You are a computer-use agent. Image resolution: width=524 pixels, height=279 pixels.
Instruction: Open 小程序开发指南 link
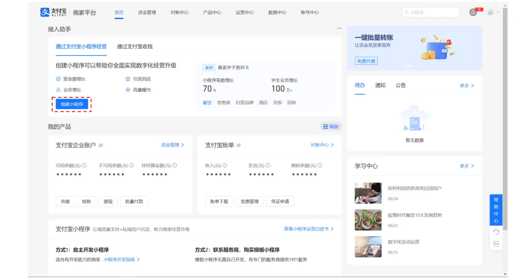click(x=121, y=259)
